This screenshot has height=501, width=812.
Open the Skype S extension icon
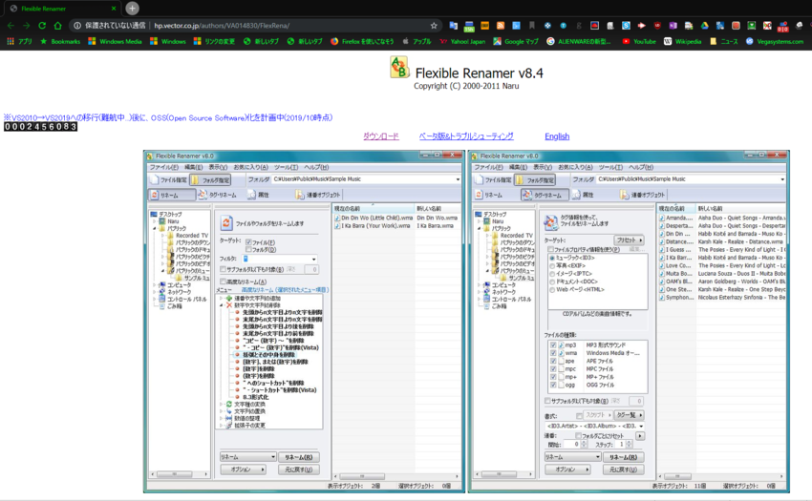point(626,26)
